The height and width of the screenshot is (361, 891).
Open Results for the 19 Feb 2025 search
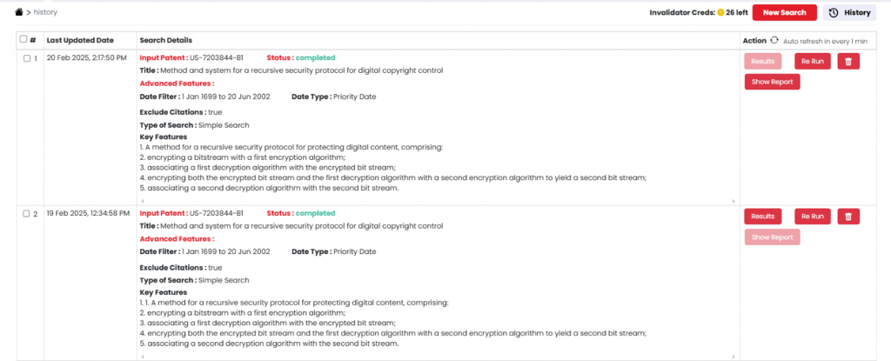point(763,217)
